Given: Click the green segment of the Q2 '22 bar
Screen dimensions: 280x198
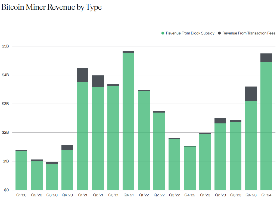Looking at the screenshot, I should click(x=159, y=151).
